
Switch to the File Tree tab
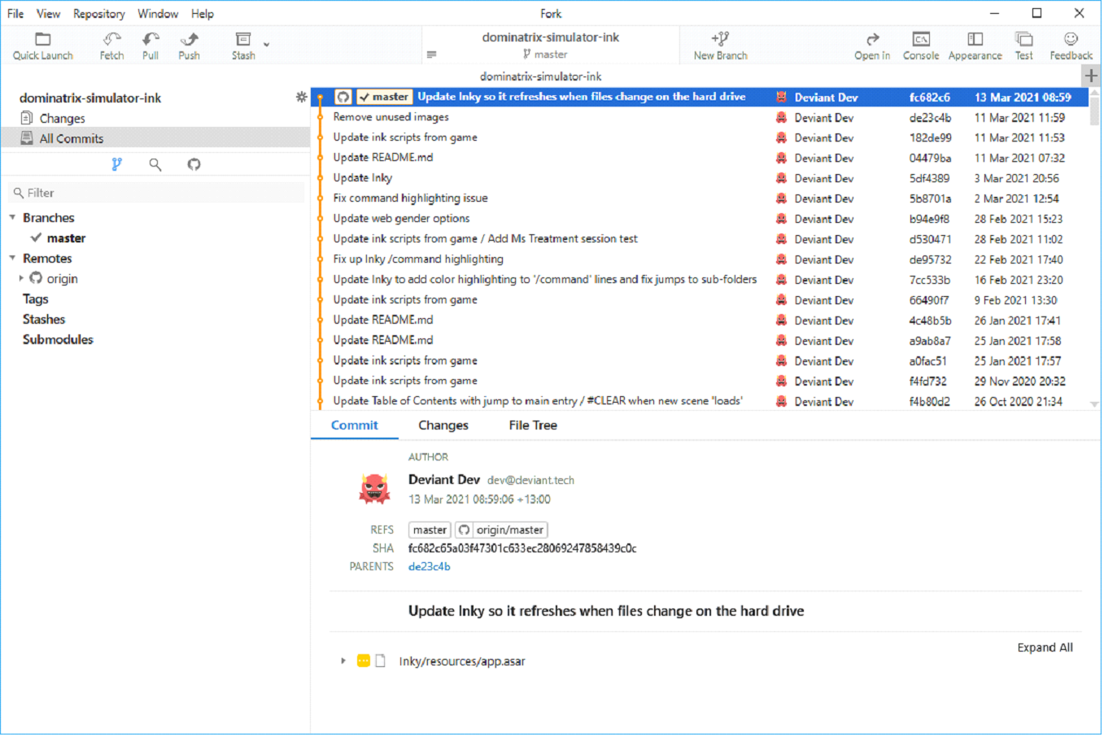[x=533, y=425]
